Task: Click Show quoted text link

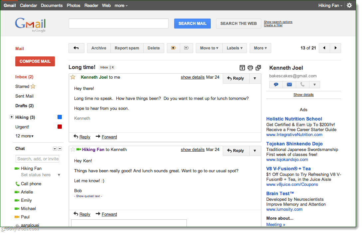Action: 88,196
